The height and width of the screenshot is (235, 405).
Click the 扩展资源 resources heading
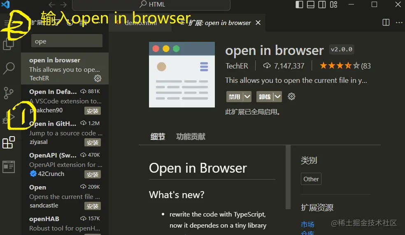(x=317, y=208)
